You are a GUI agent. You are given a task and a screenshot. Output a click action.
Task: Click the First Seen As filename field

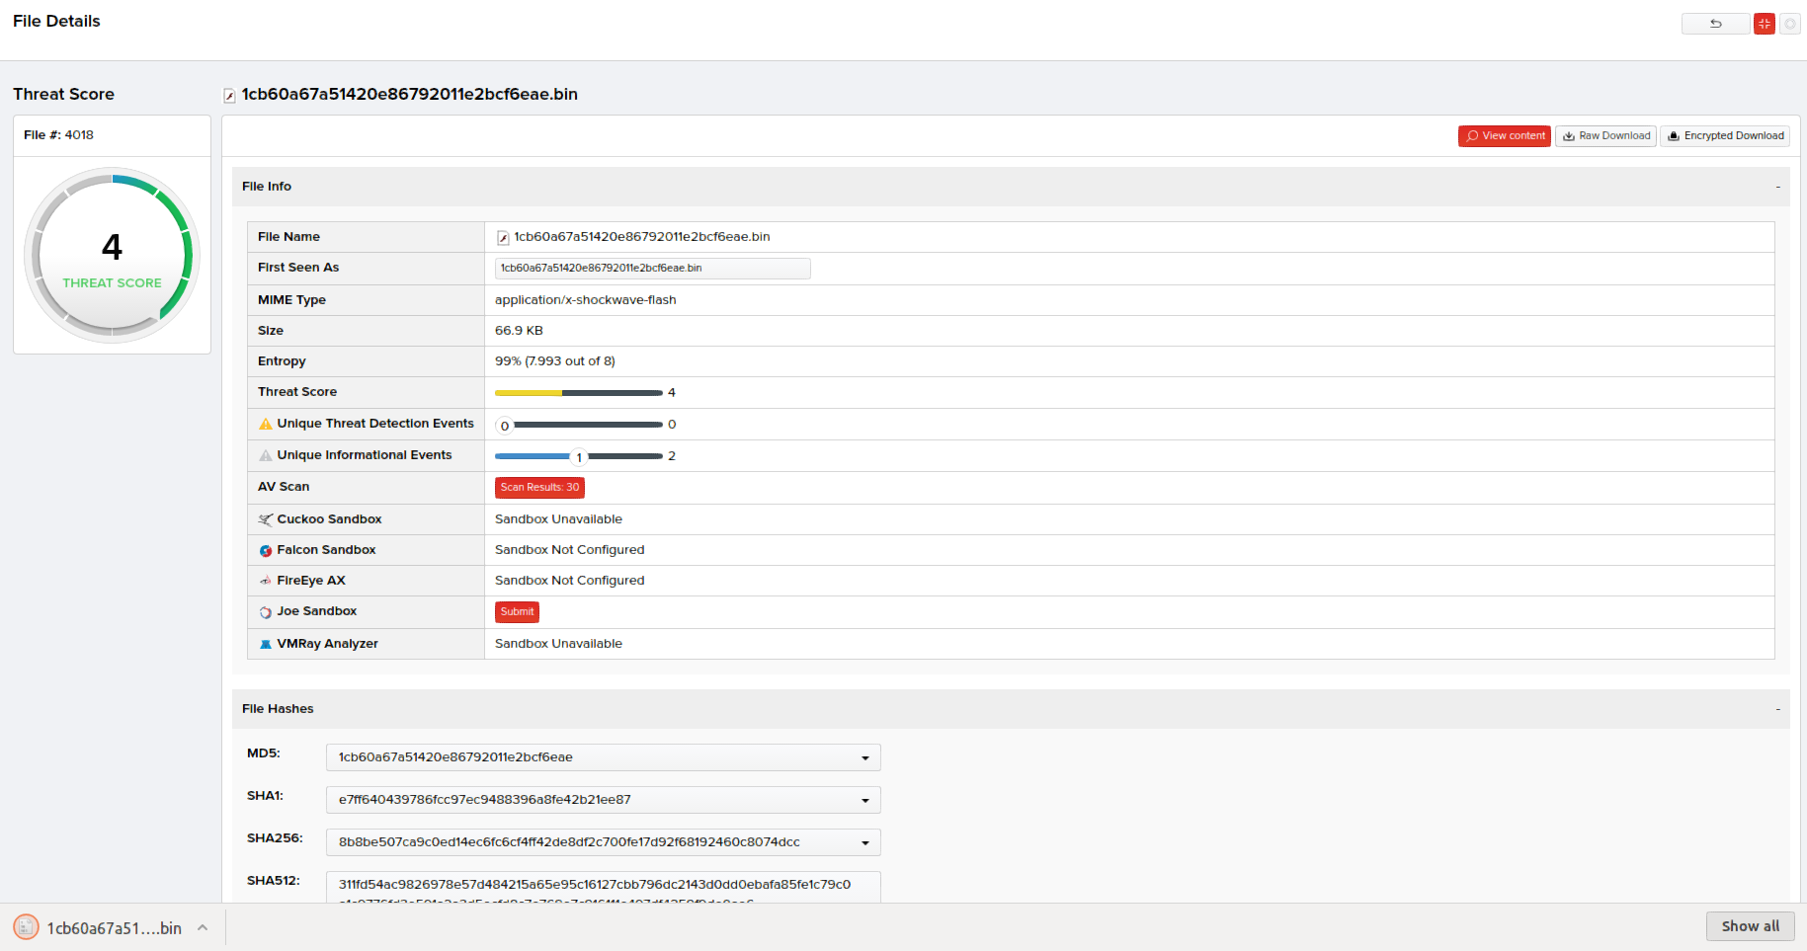pyautogui.click(x=652, y=269)
